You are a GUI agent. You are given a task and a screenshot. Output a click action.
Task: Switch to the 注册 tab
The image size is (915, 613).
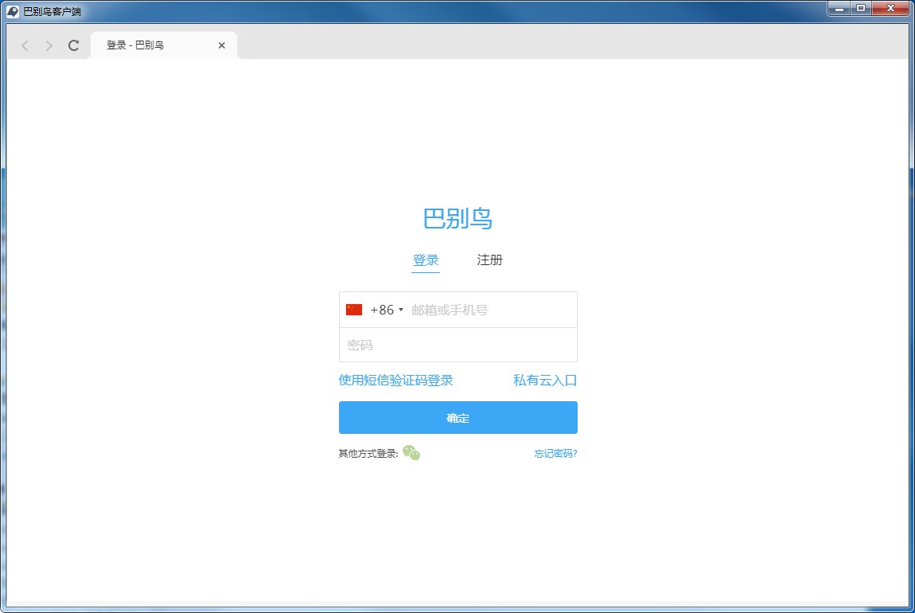pos(489,260)
